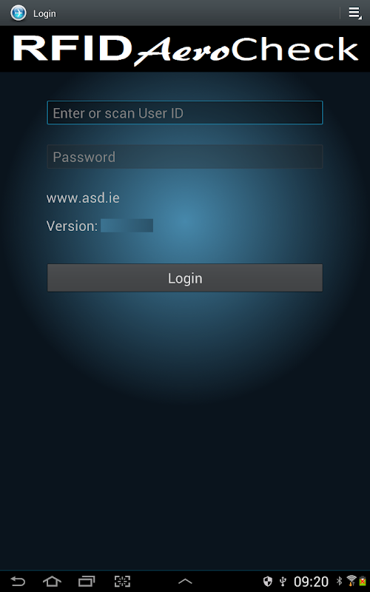Screen dimensions: 370x592
Task: Go to home via the house icon
Action: coord(52,581)
